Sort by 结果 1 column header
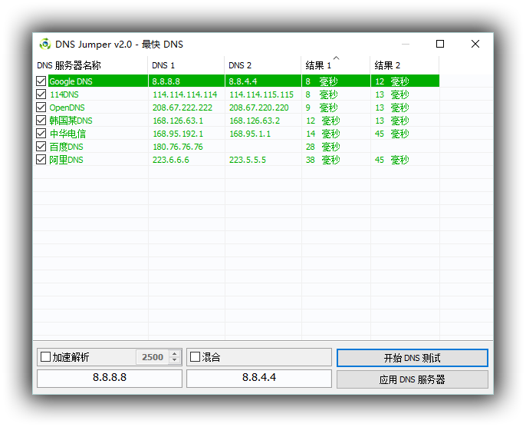Screen dimensions: 526x427 point(336,65)
